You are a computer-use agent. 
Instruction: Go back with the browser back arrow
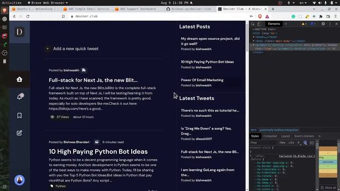(x=14, y=16)
